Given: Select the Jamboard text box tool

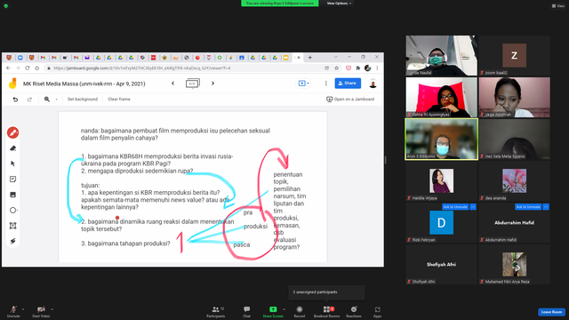Looking at the screenshot, I should pyautogui.click(x=12, y=226).
